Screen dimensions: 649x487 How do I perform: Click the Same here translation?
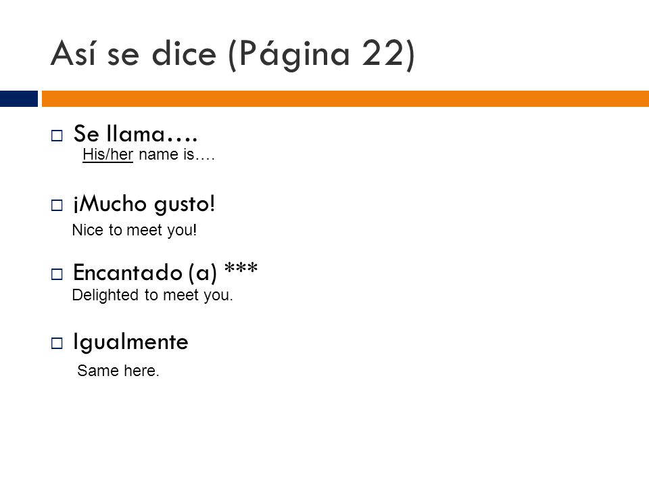(x=118, y=371)
